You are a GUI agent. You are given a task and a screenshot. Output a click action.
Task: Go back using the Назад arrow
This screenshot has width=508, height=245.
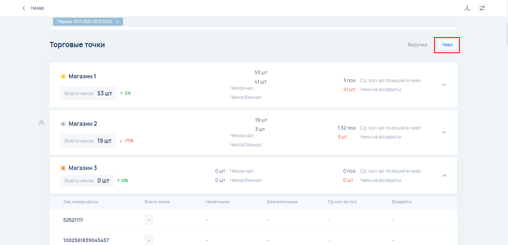tap(24, 8)
